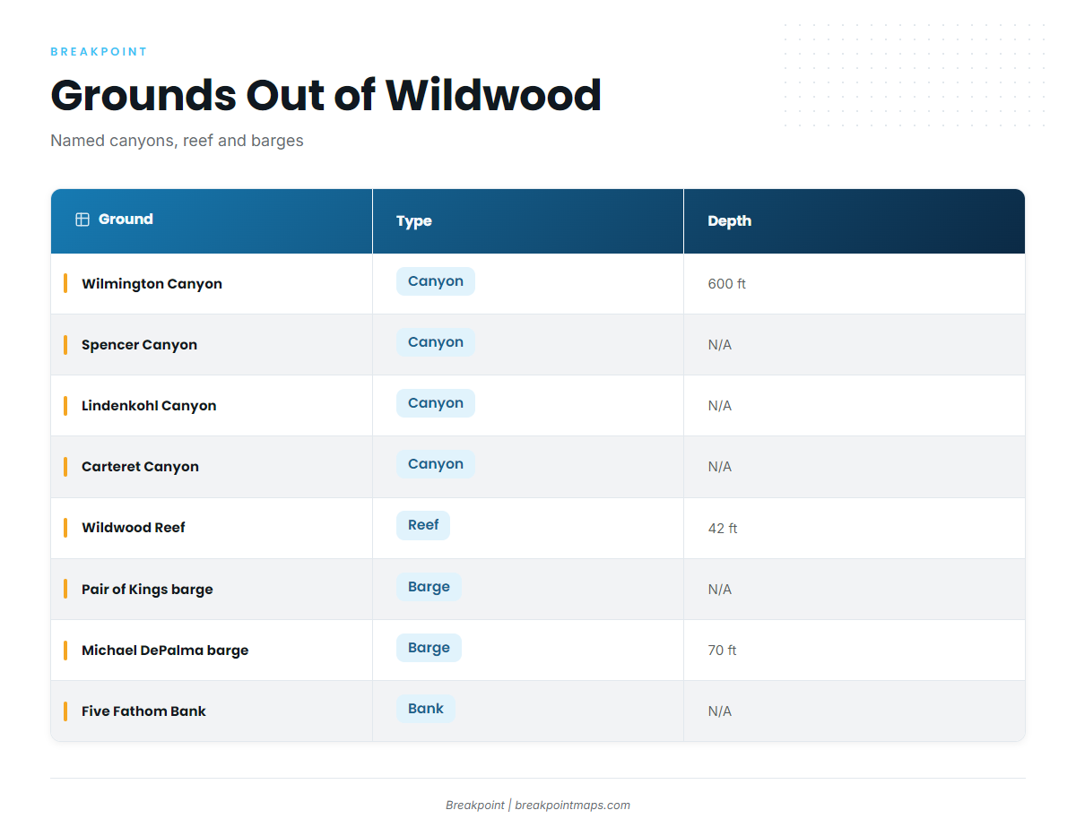Image resolution: width=1076 pixels, height=836 pixels.
Task: Click the Michael DePalma barge name
Action: tap(165, 651)
